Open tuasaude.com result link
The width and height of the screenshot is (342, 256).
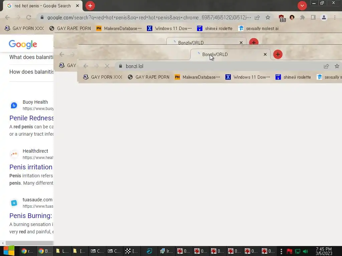tap(30, 216)
